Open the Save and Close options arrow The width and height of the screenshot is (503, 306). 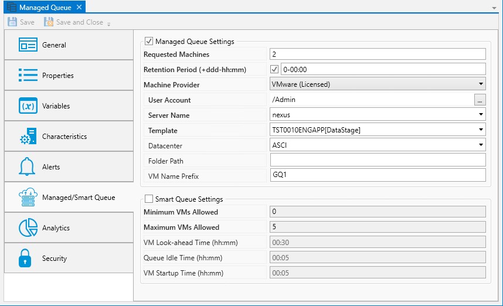(x=108, y=24)
